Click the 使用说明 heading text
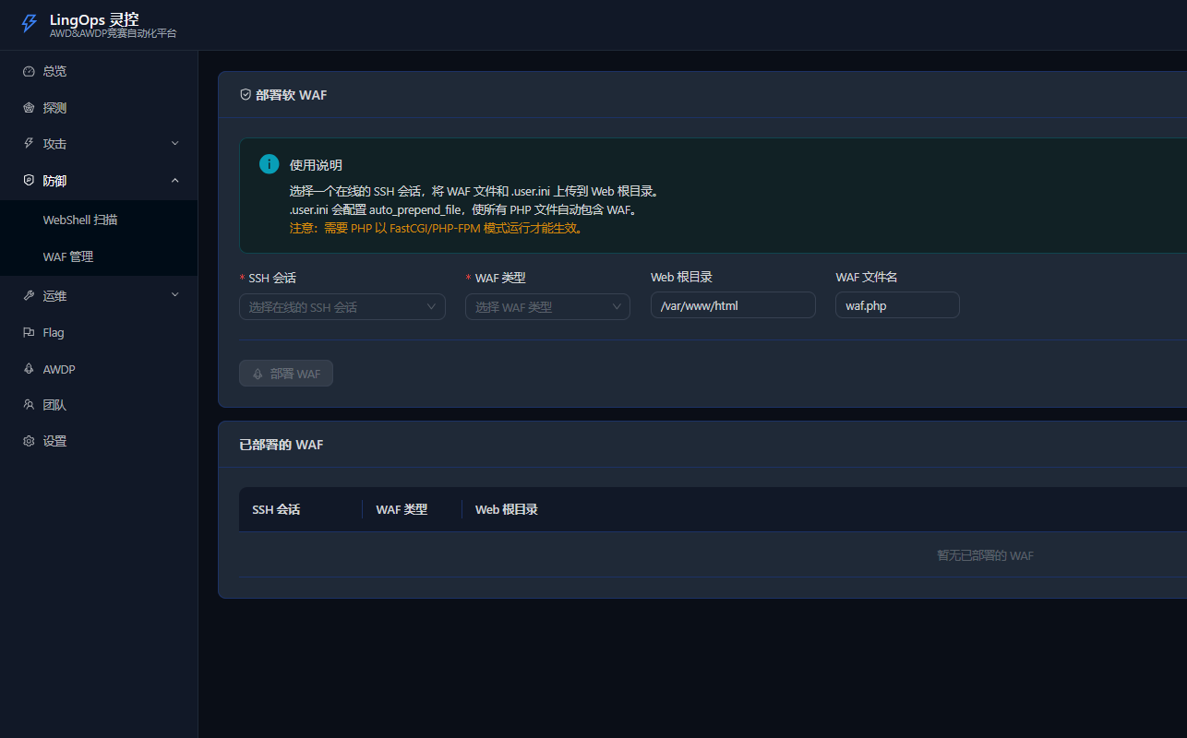This screenshot has height=738, width=1187. coord(316,165)
